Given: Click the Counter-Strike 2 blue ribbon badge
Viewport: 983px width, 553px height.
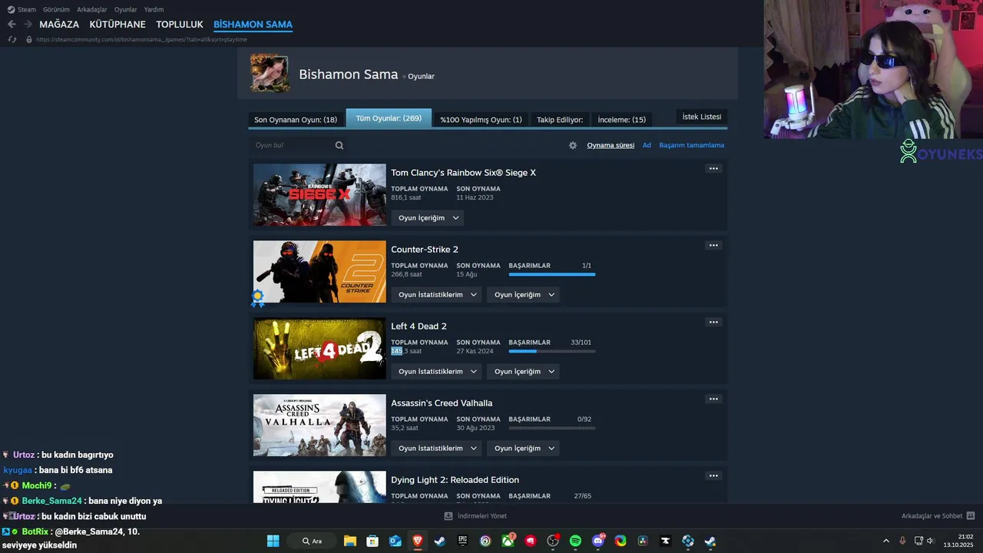Looking at the screenshot, I should click(258, 297).
